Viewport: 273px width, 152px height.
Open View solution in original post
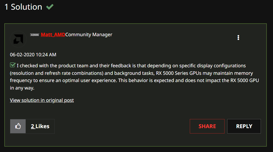click(x=42, y=100)
